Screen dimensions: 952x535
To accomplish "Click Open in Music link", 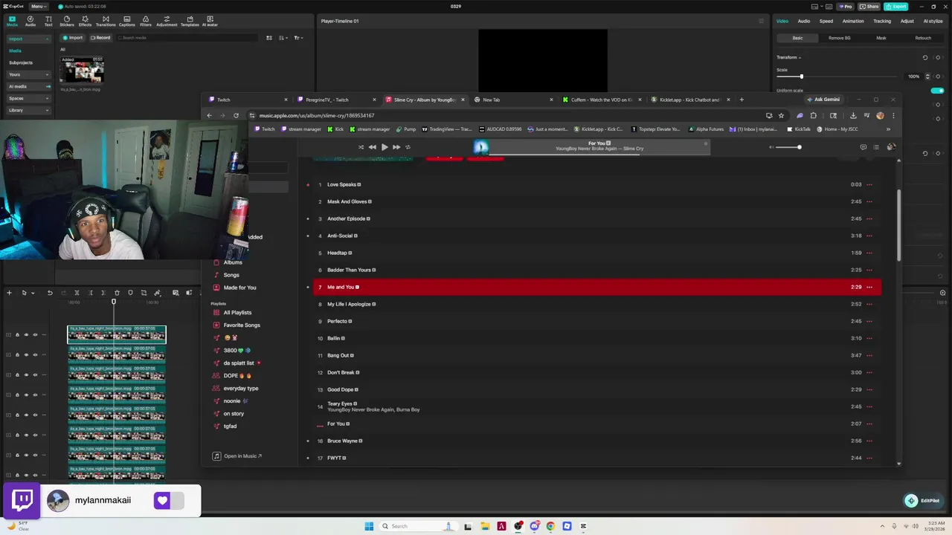I will point(238,456).
